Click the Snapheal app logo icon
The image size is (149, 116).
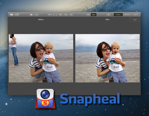[45, 99]
